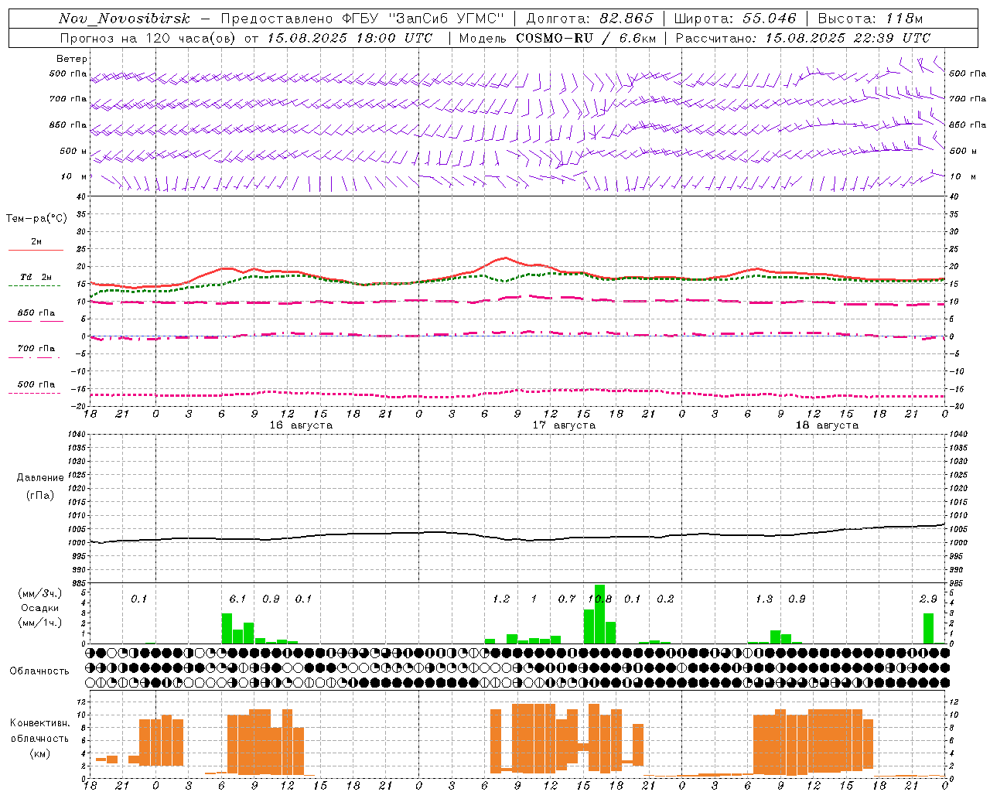990x792 pixels.
Task: Click the 2.9 precipitation total
Action: pyautogui.click(x=928, y=599)
